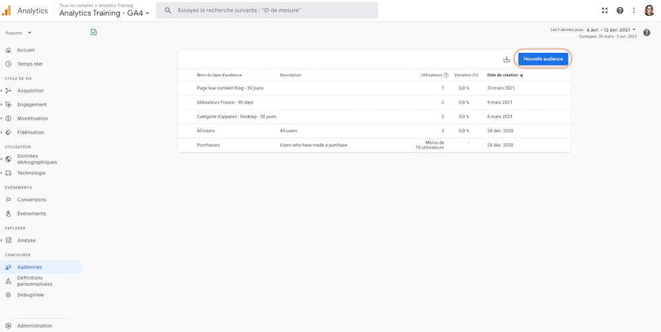This screenshot has height=332, width=661.
Task: Sort by Nom du type d'audience header
Action: pos(219,75)
